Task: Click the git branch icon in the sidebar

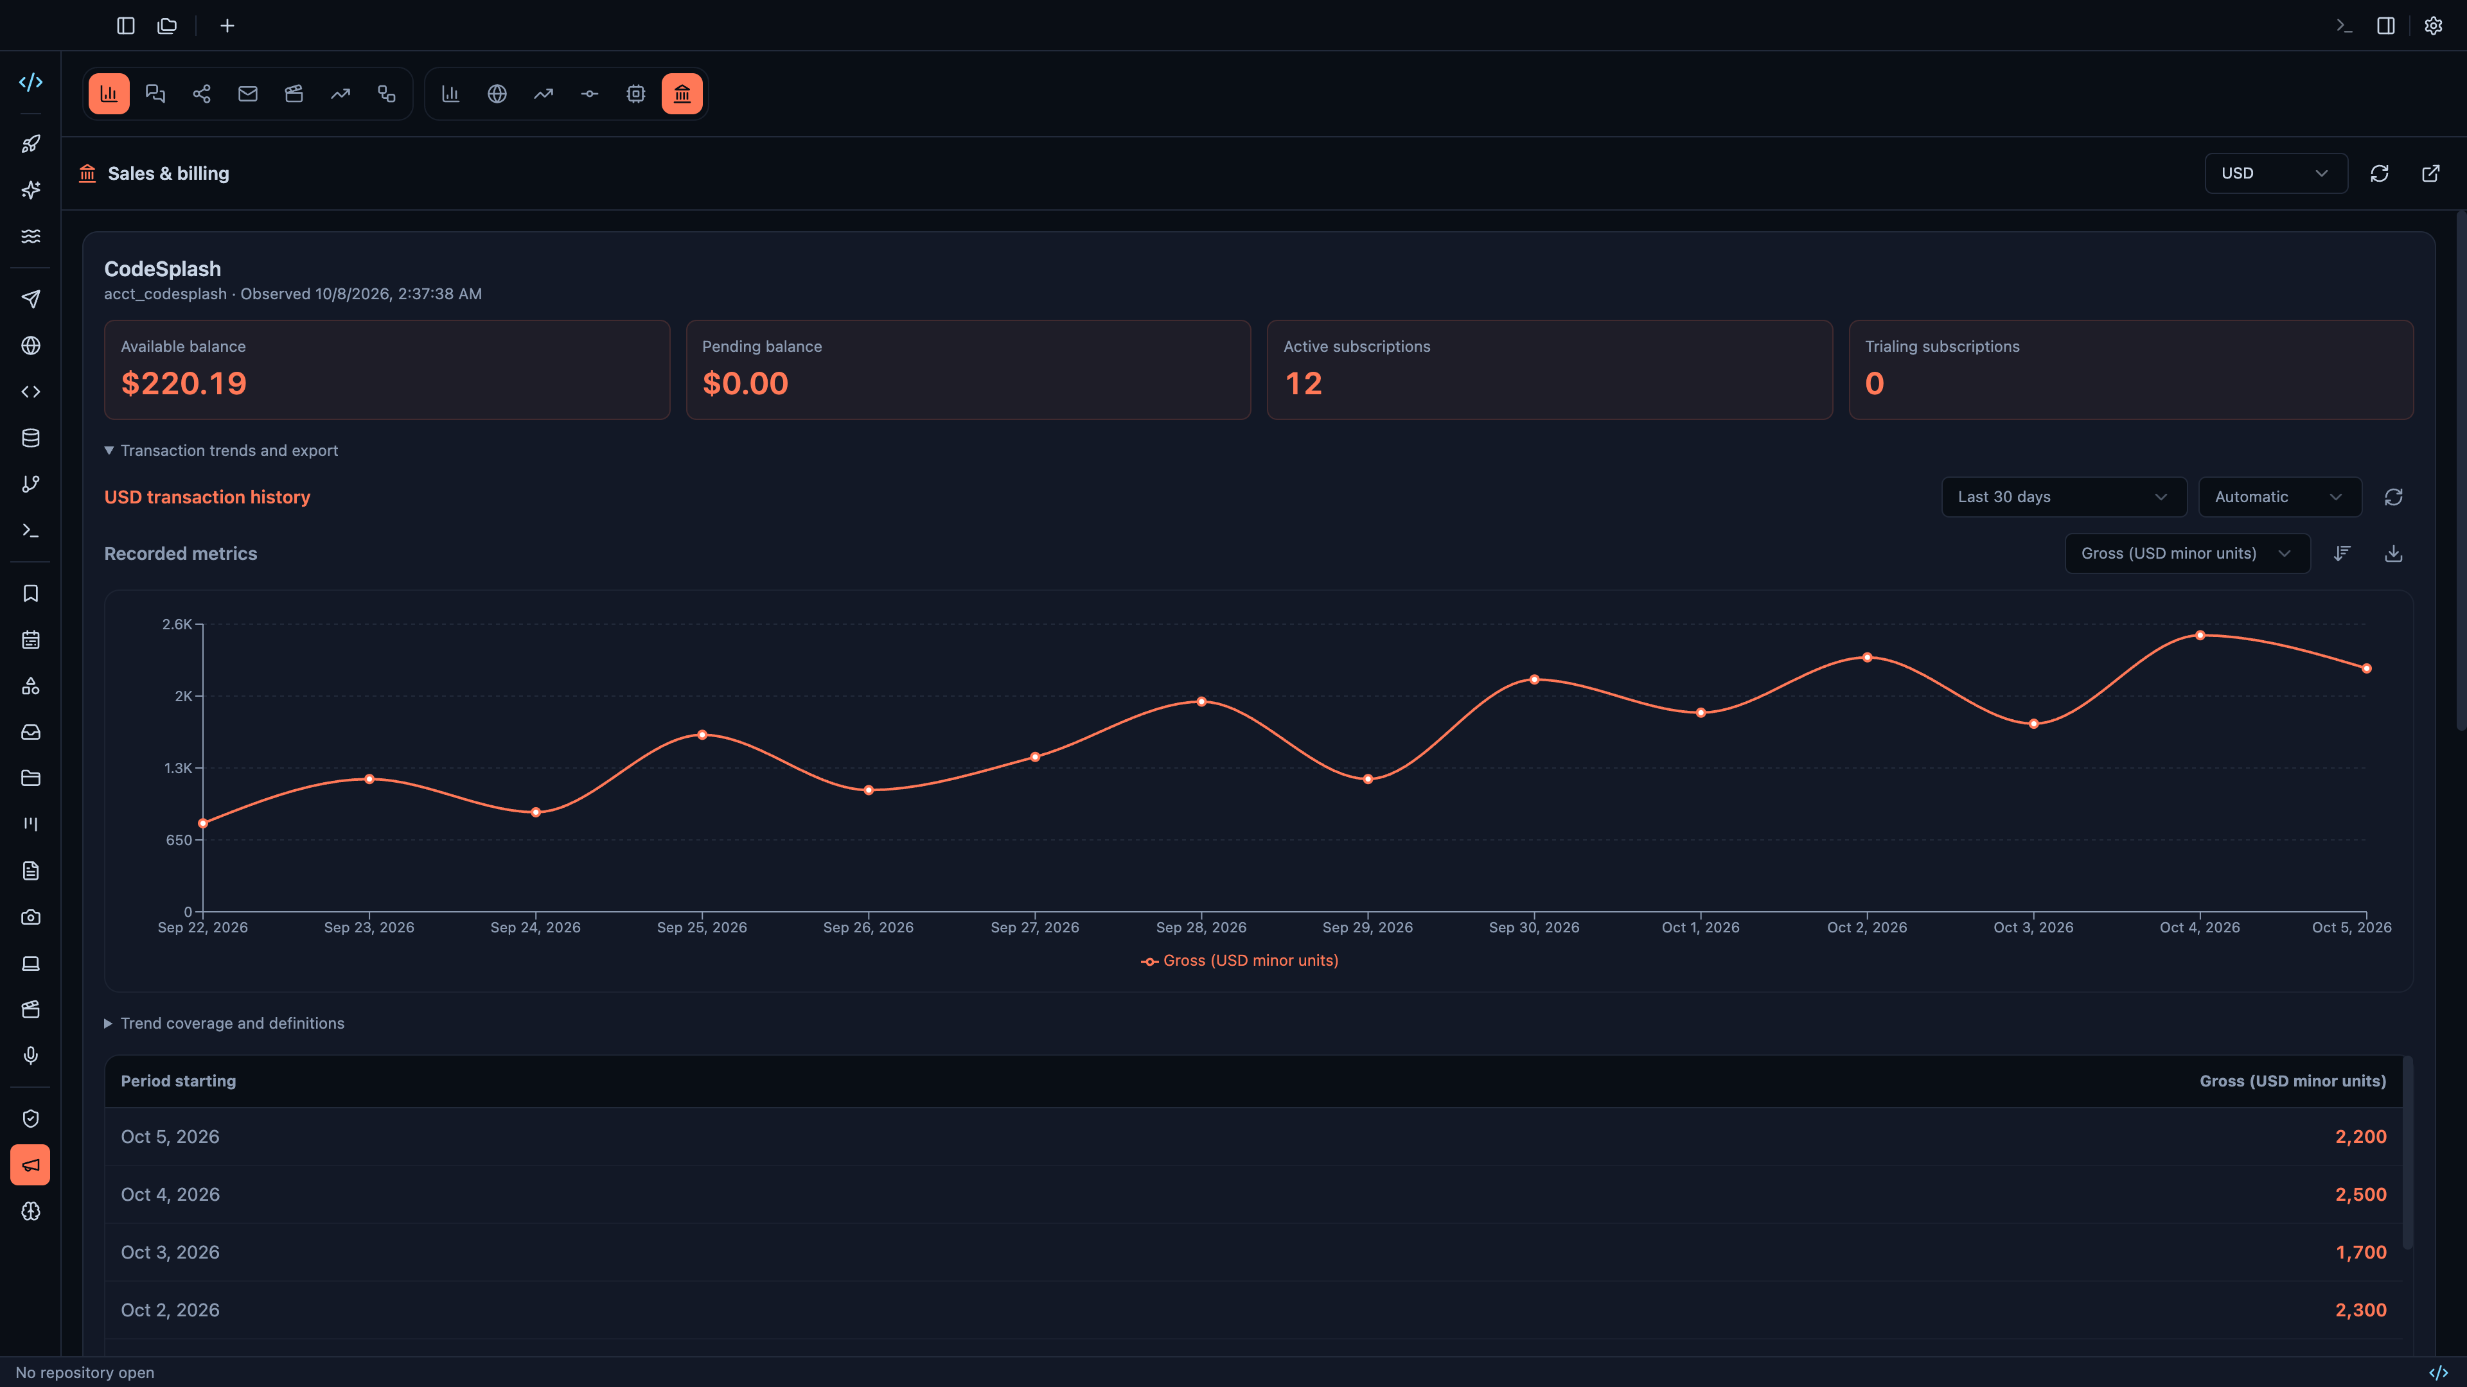Action: click(x=31, y=484)
